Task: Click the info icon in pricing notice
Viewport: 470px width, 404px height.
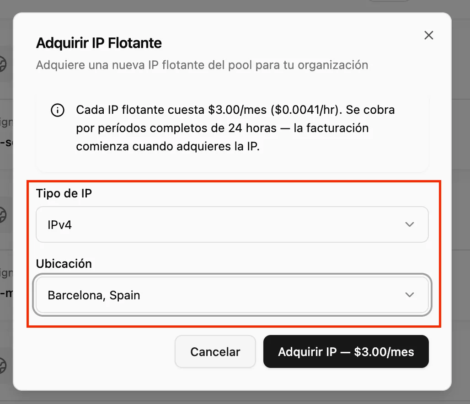Action: pyautogui.click(x=57, y=110)
